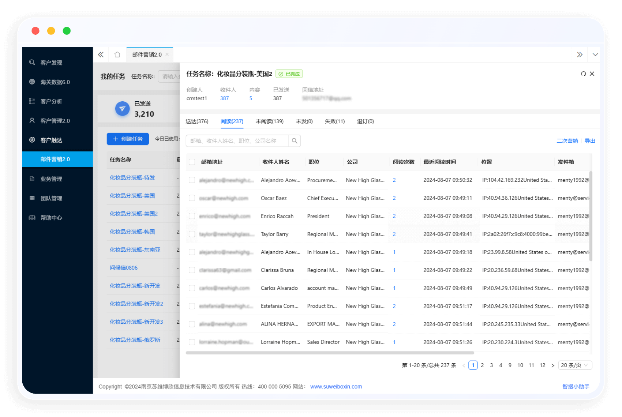622x417 pixels.
Task: Tick the select-all checkbox in table header
Action: click(x=192, y=162)
